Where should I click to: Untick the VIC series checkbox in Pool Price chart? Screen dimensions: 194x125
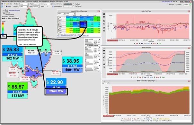pyautogui.click(x=140, y=43)
